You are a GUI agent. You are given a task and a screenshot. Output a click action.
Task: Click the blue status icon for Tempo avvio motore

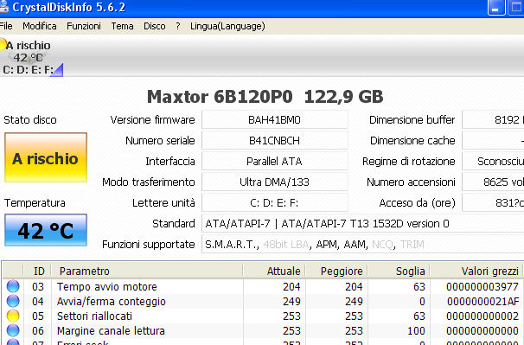(x=13, y=286)
